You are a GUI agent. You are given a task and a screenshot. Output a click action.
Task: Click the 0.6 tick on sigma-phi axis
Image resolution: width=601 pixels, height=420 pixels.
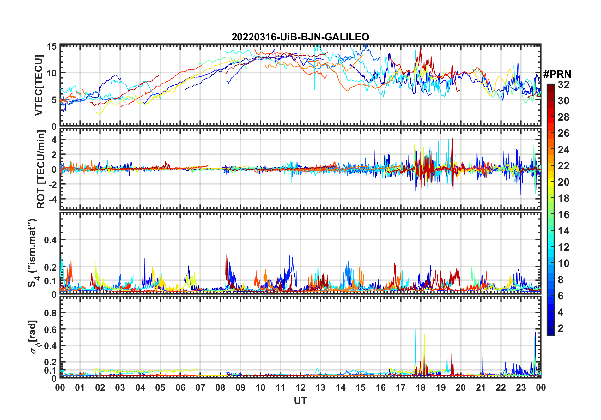point(51,329)
